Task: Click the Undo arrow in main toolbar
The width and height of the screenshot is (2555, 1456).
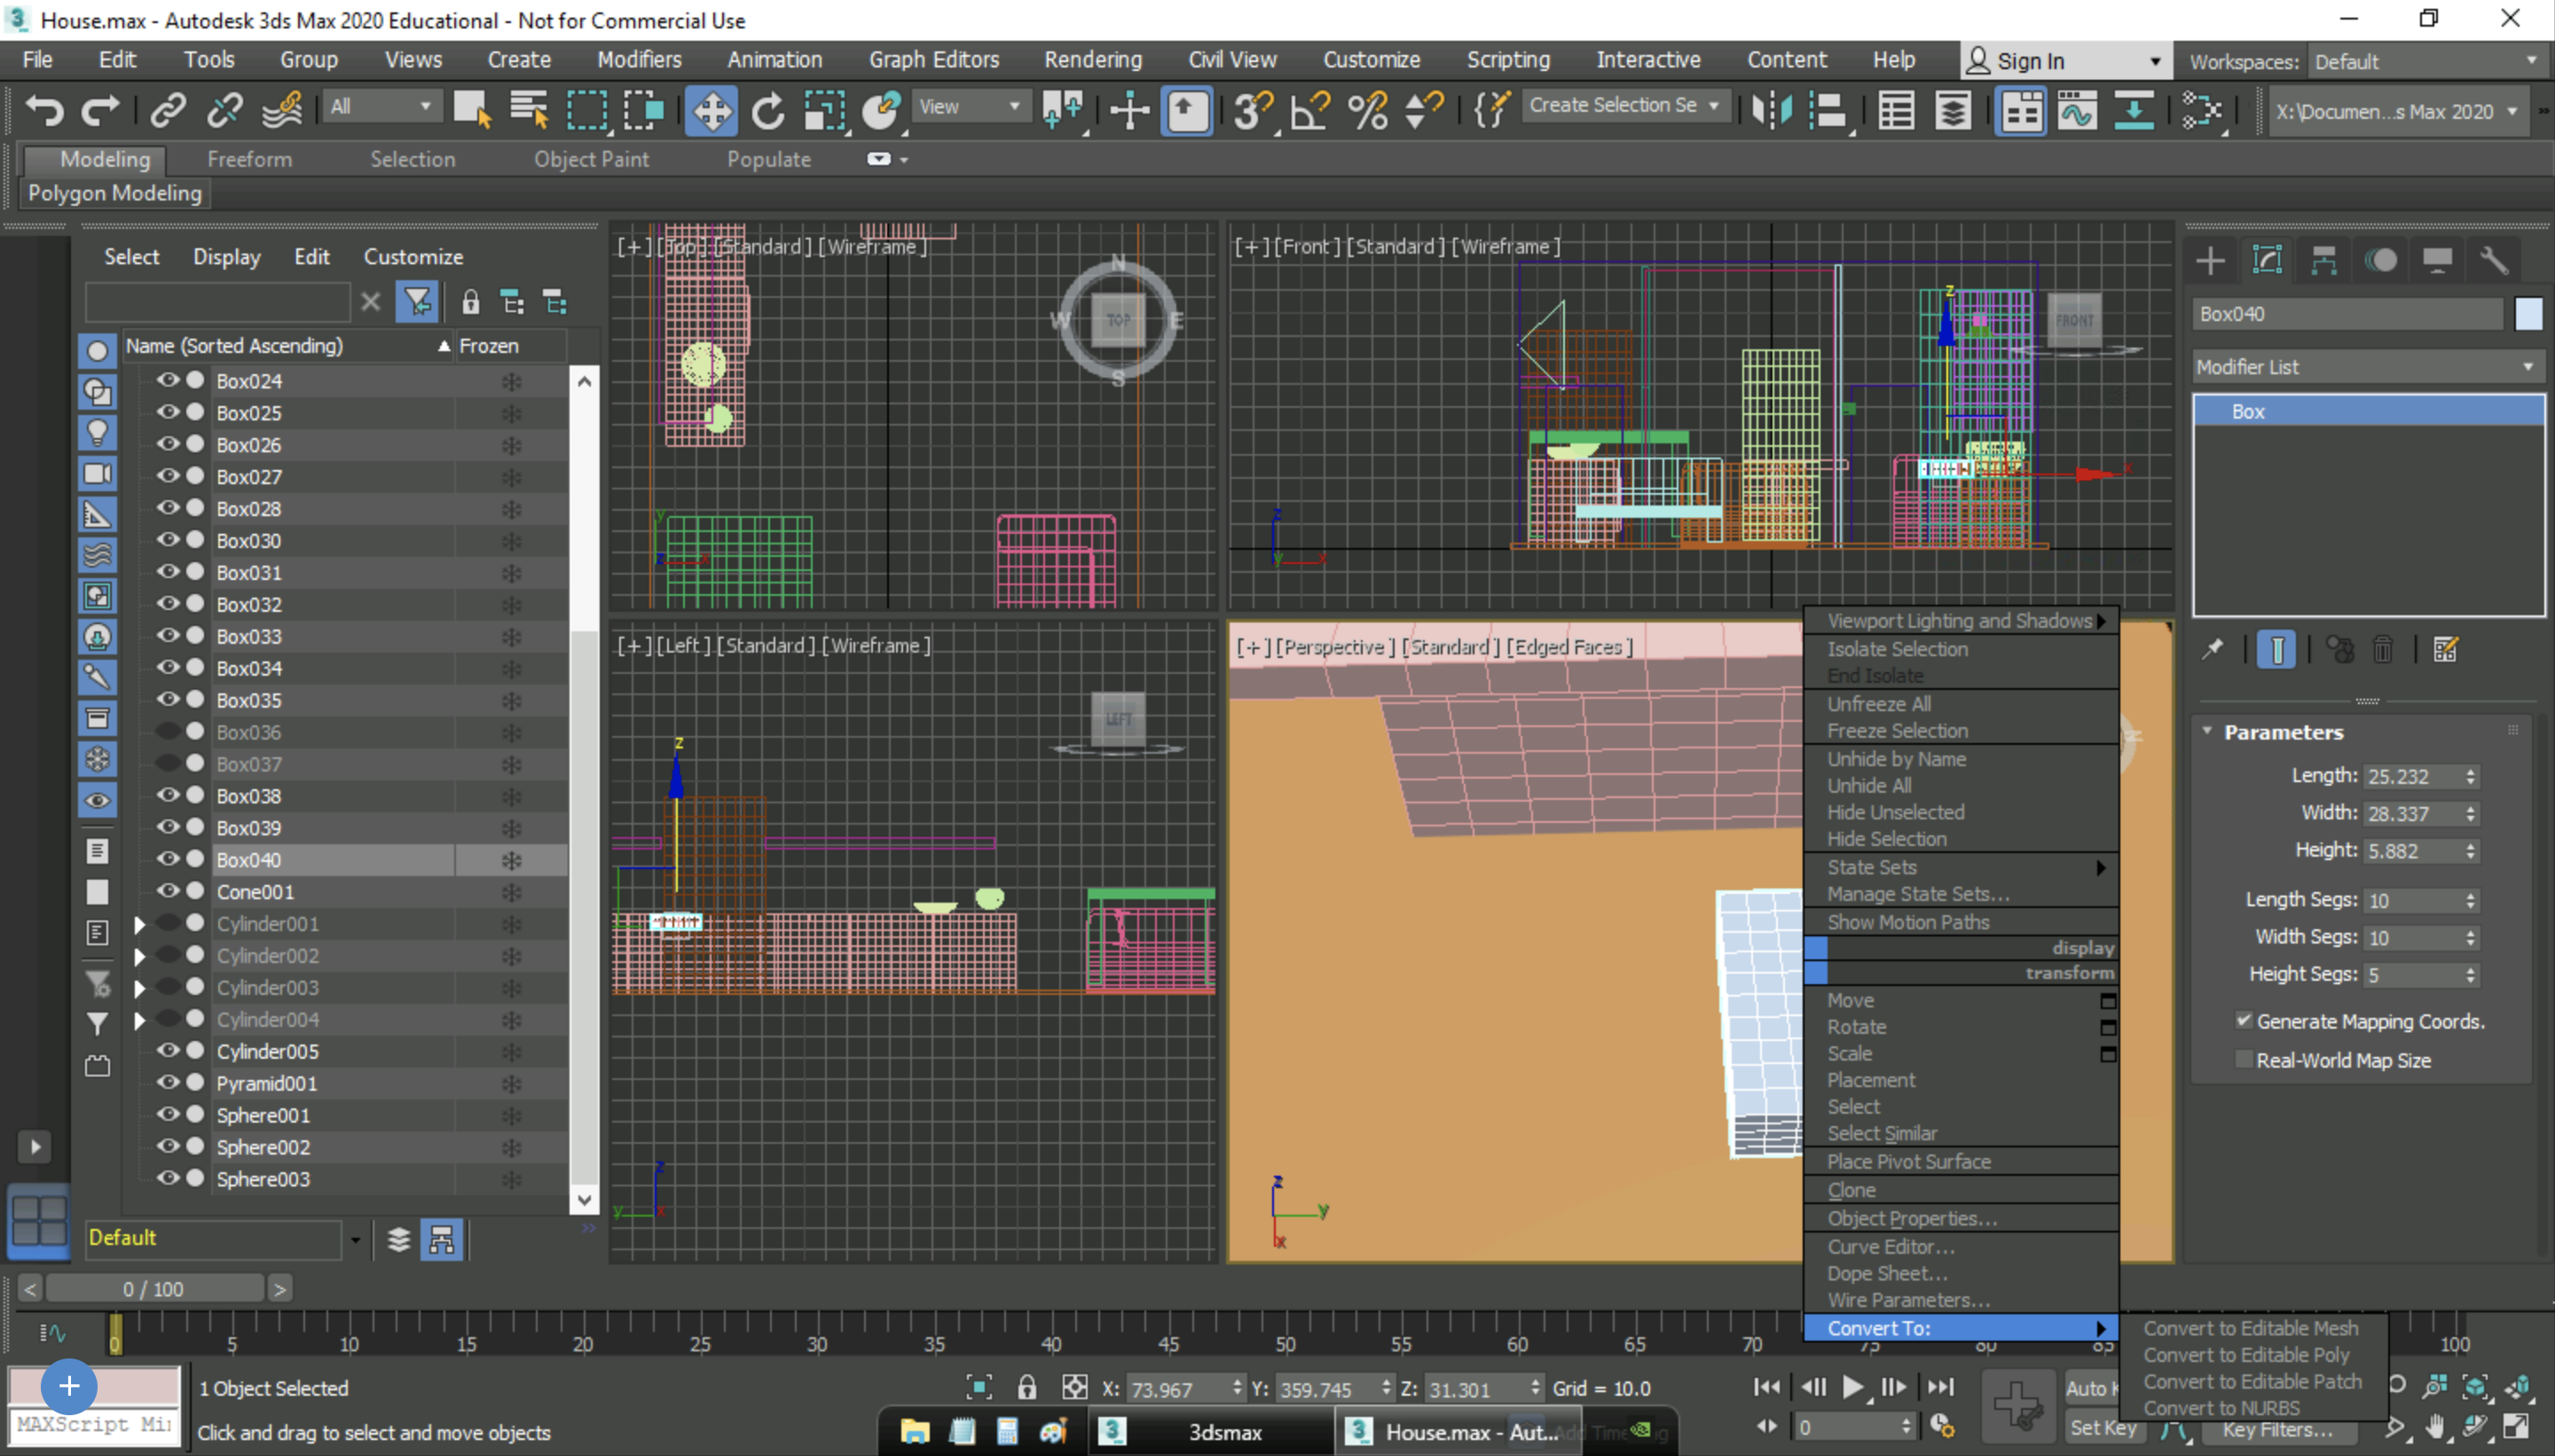Action: pos(44,109)
